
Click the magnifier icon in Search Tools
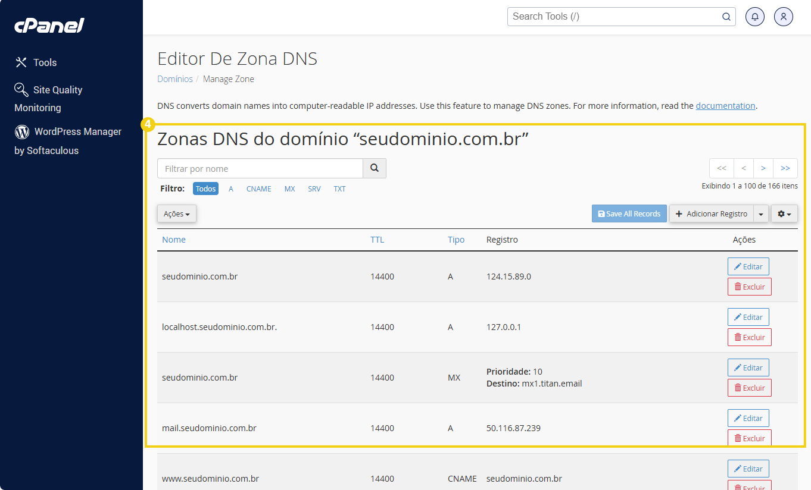[726, 17]
